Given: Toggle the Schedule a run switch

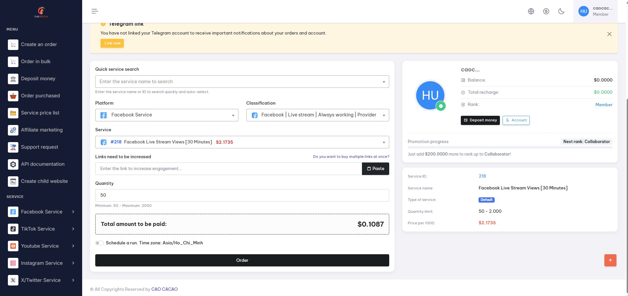Looking at the screenshot, I should 99,243.
